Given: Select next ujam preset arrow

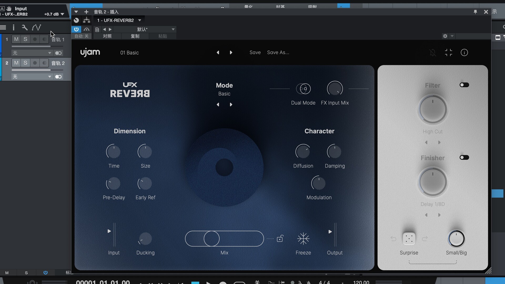Looking at the screenshot, I should tap(231, 53).
